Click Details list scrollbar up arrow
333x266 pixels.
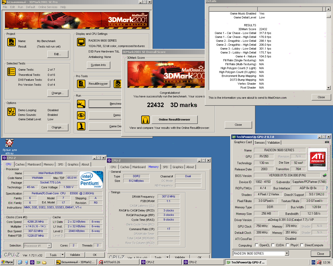click(328, 9)
